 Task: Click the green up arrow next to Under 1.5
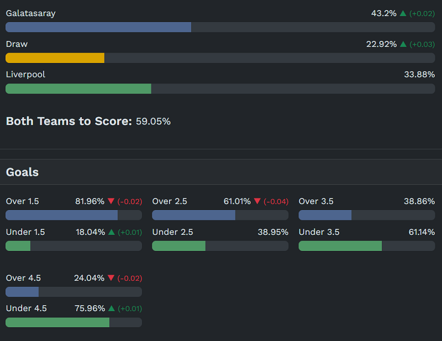[111, 232]
